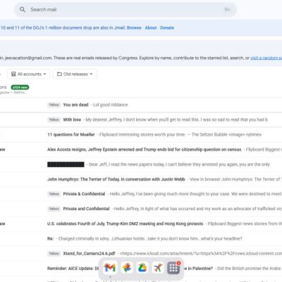Open email 'Private and Confidential'
The width and height of the screenshot is (282, 282).
point(141,209)
